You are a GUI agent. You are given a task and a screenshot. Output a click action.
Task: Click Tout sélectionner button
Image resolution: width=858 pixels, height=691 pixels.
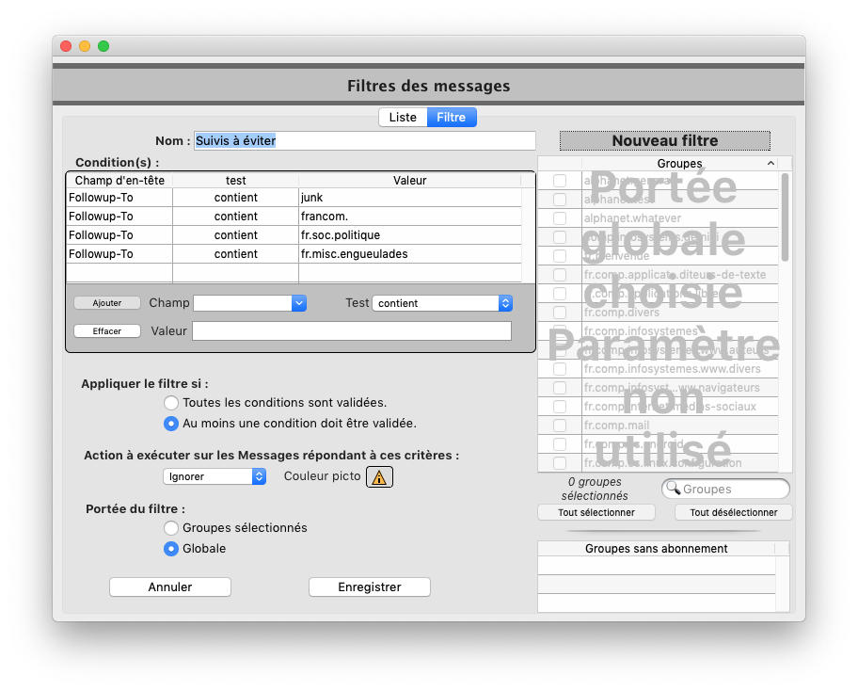coord(596,512)
